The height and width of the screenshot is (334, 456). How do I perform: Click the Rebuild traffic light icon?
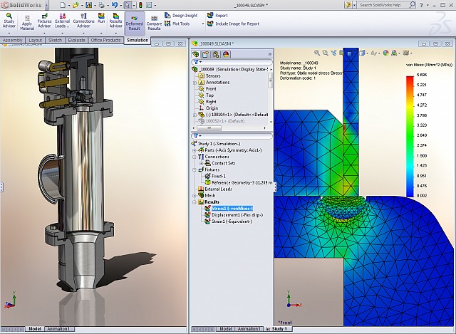pyautogui.click(x=140, y=5)
